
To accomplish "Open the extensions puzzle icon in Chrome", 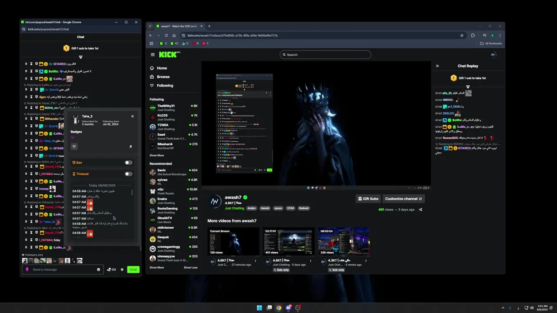I will pos(473,35).
